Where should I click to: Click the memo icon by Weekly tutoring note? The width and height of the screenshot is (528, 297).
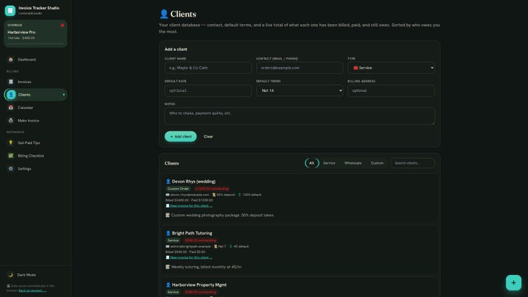click(x=168, y=267)
